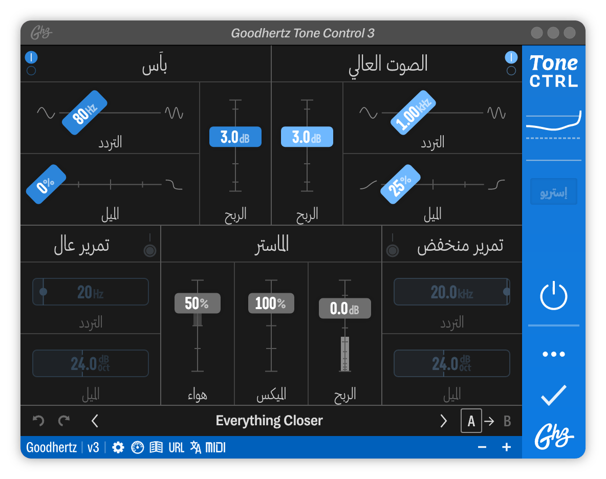Open more options via the ellipsis icon
This screenshot has width=606, height=479.
pos(553,353)
